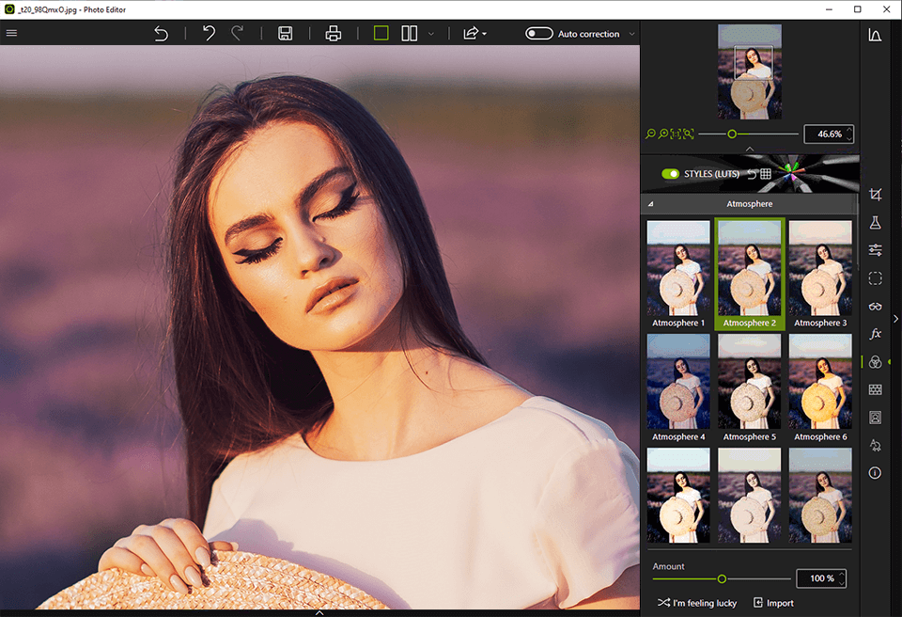
Task: Toggle Auto correction switch
Action: click(538, 34)
